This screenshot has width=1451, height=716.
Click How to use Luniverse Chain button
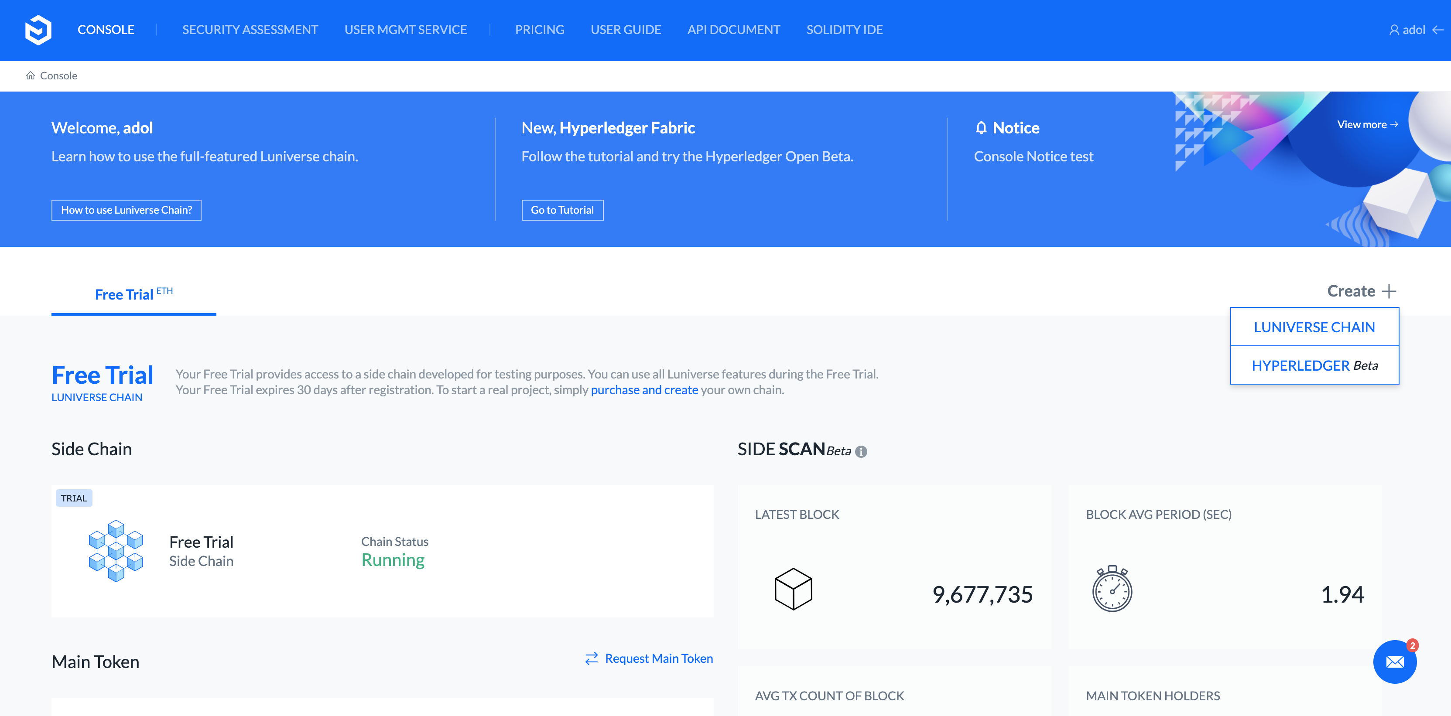pyautogui.click(x=126, y=210)
